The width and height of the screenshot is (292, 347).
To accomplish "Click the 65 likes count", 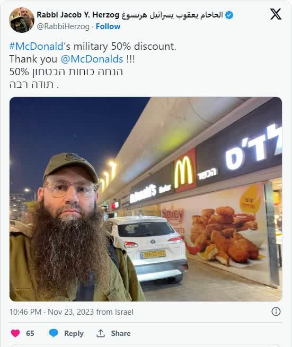I will [x=30, y=333].
